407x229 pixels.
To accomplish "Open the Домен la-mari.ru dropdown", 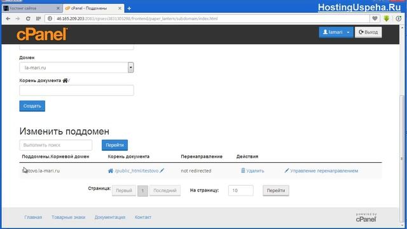I will coord(76,67).
